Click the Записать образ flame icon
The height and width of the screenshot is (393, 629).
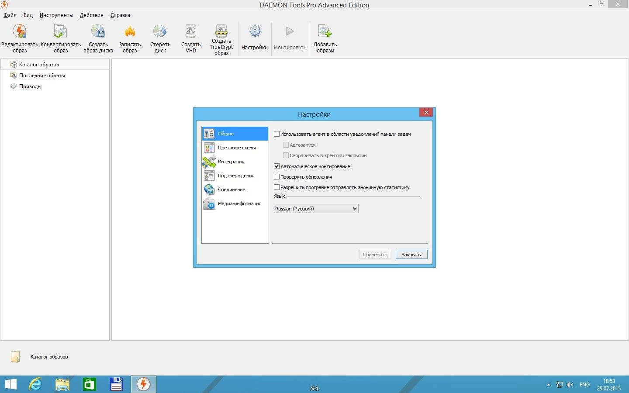(130, 31)
